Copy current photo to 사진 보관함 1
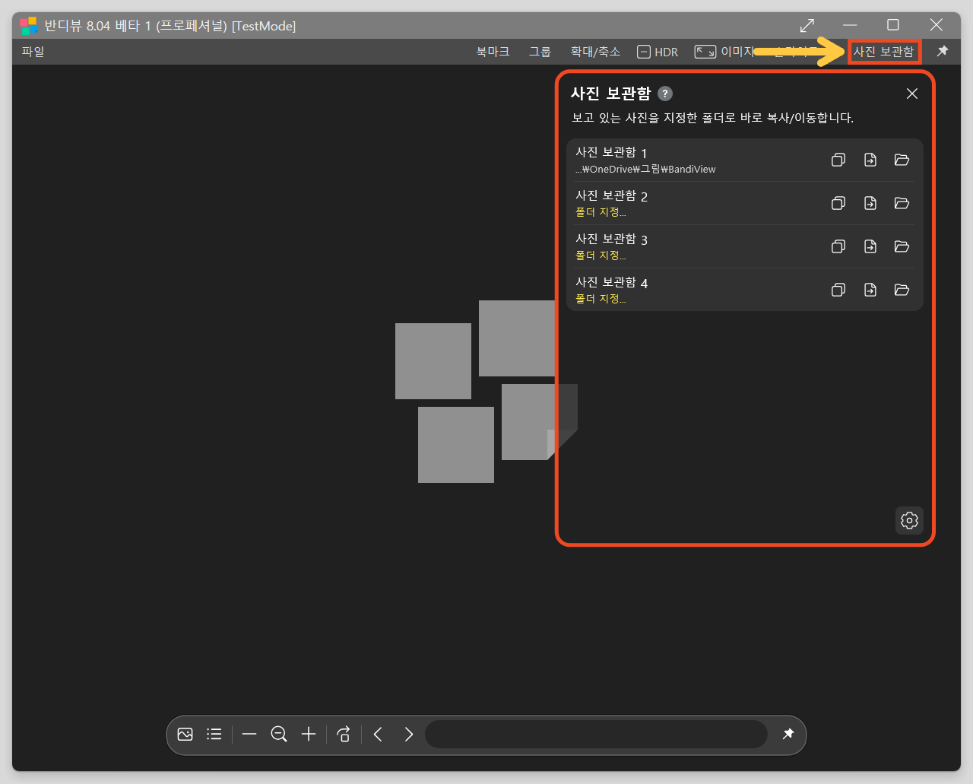 (838, 160)
